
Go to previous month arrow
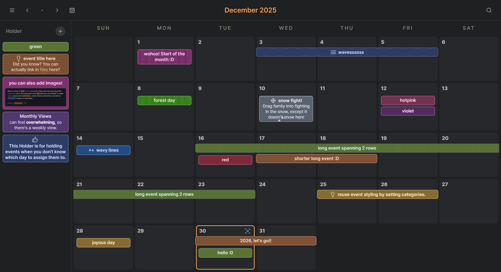coord(27,10)
